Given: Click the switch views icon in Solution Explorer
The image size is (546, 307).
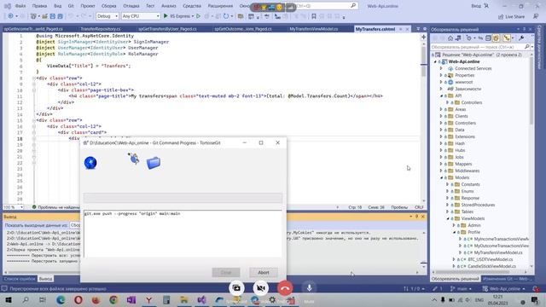Looking at the screenshot, I should coord(458,38).
